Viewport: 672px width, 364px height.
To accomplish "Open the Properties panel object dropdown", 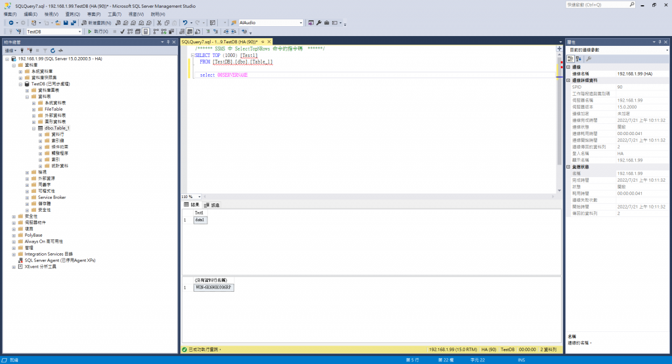I will pos(667,50).
